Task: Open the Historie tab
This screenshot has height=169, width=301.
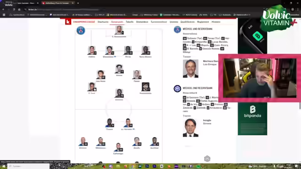Action: pyautogui.click(x=216, y=22)
